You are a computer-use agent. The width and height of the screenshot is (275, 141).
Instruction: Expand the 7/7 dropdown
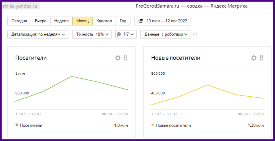126,34
